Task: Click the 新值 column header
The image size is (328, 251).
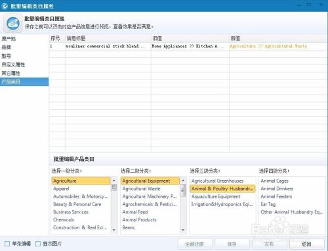Action: [x=278, y=39]
